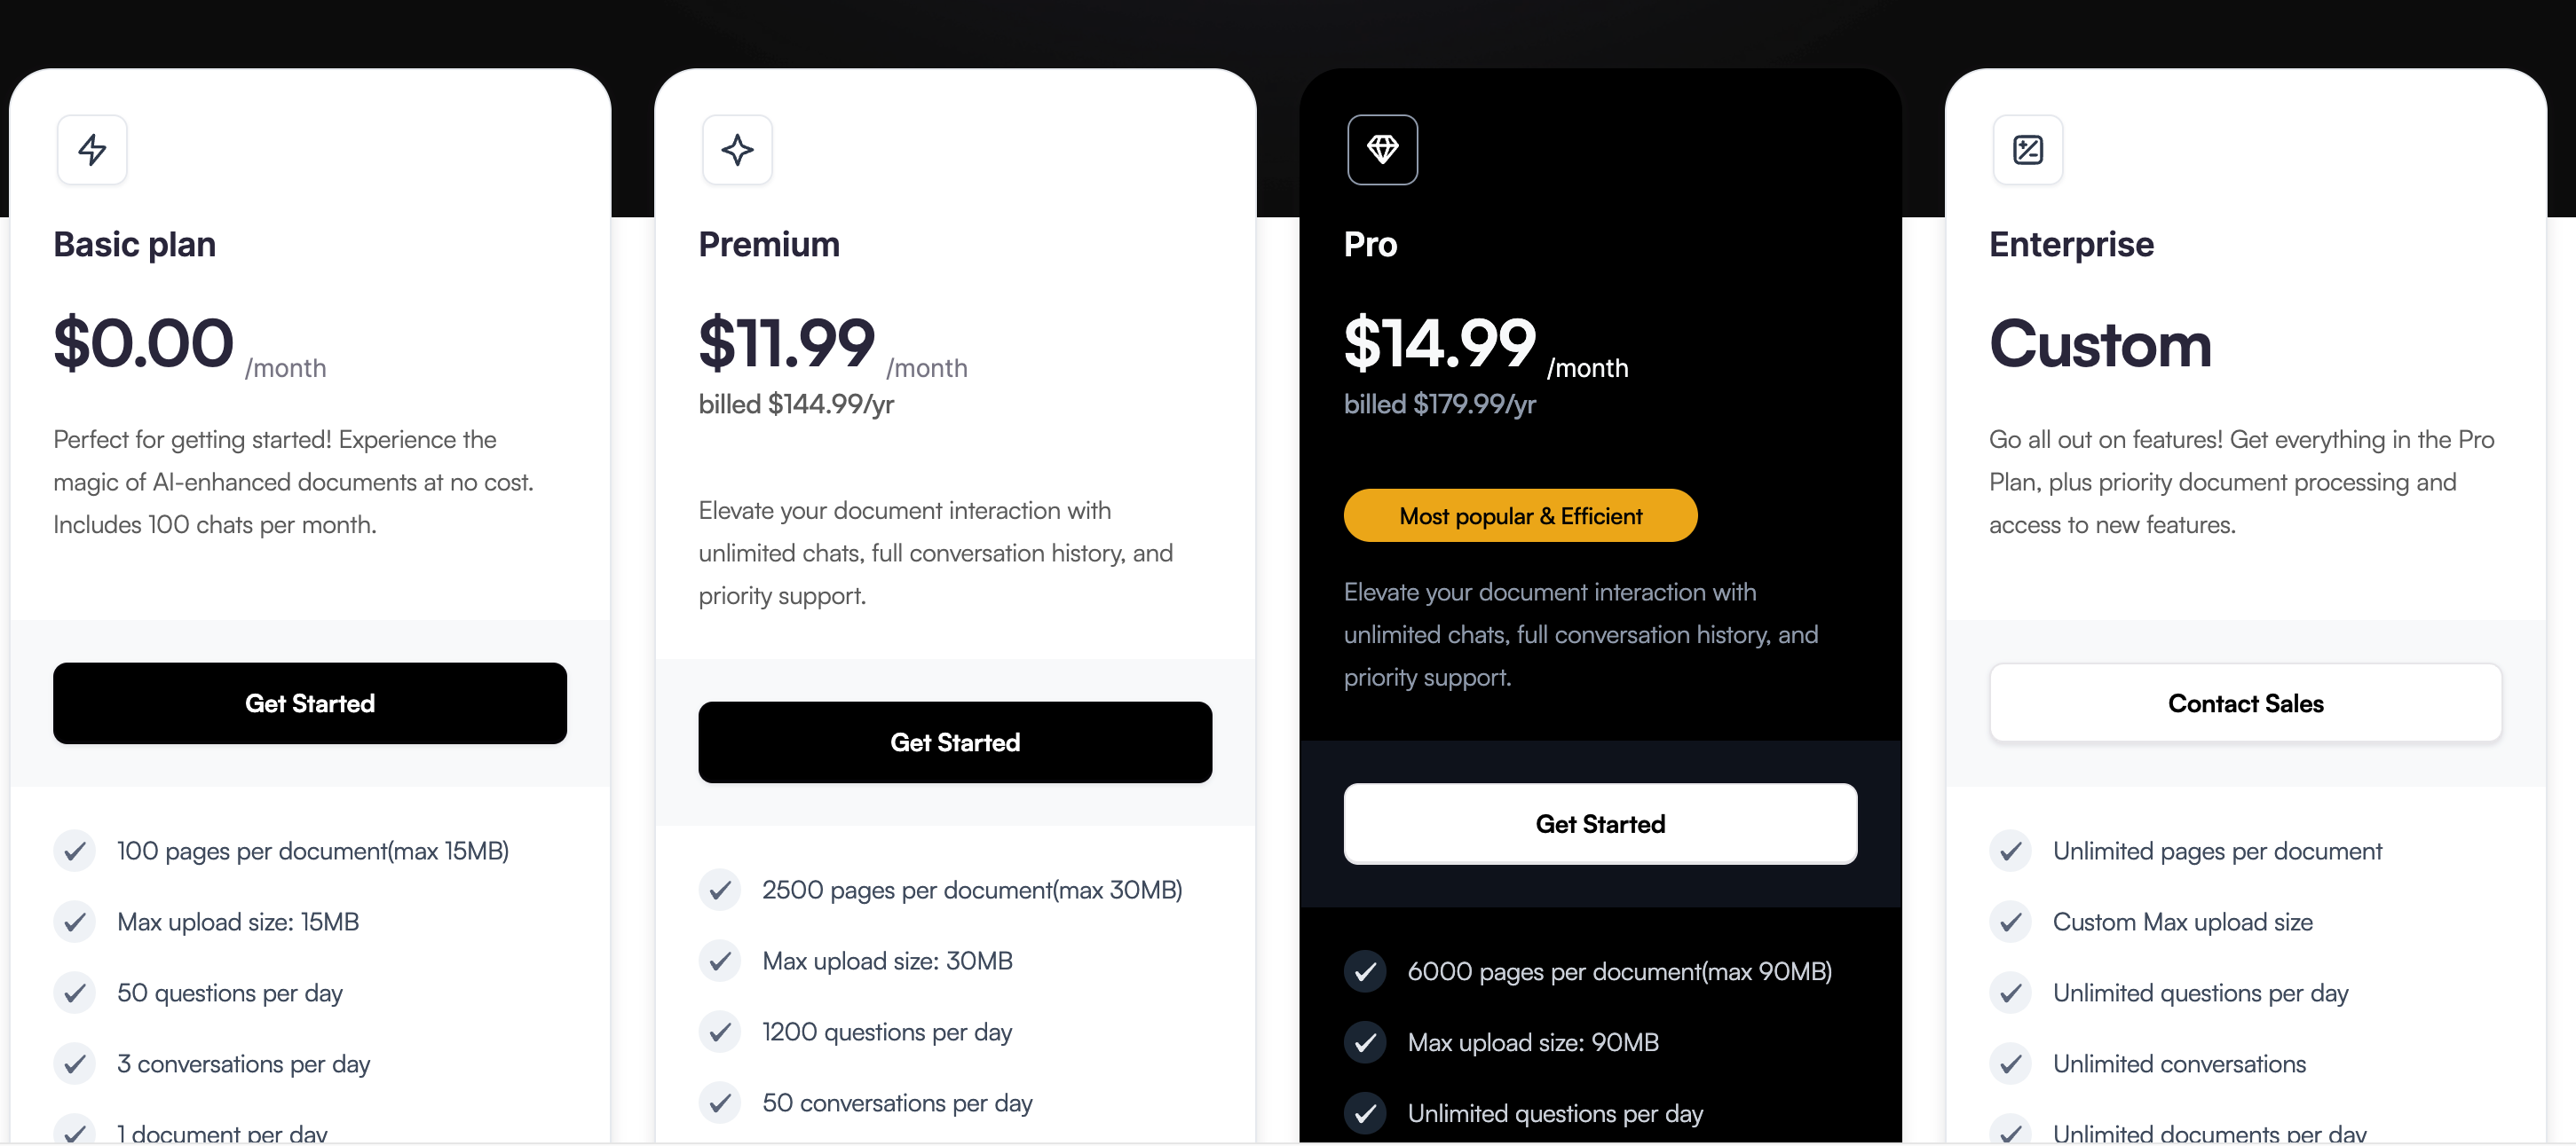Screen dimensions: 2576x1146
Task: Click the Enterprise plan percent icon
Action: (2027, 150)
